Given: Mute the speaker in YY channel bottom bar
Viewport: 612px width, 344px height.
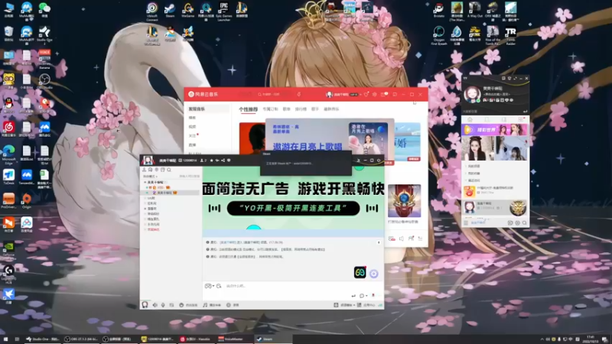Looking at the screenshot, I should point(155,305).
